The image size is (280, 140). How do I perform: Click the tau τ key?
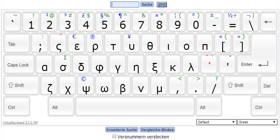[x=113, y=43]
